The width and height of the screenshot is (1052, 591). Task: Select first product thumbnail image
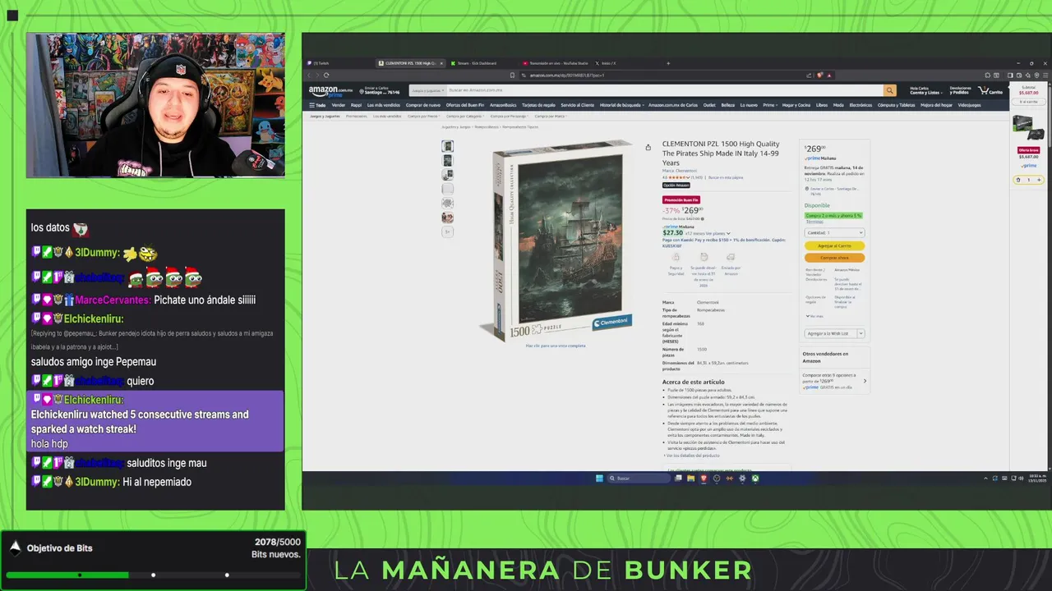(x=447, y=146)
